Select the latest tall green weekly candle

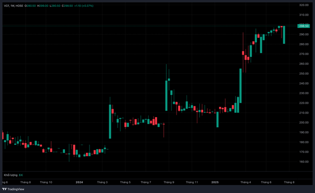(x=284, y=35)
